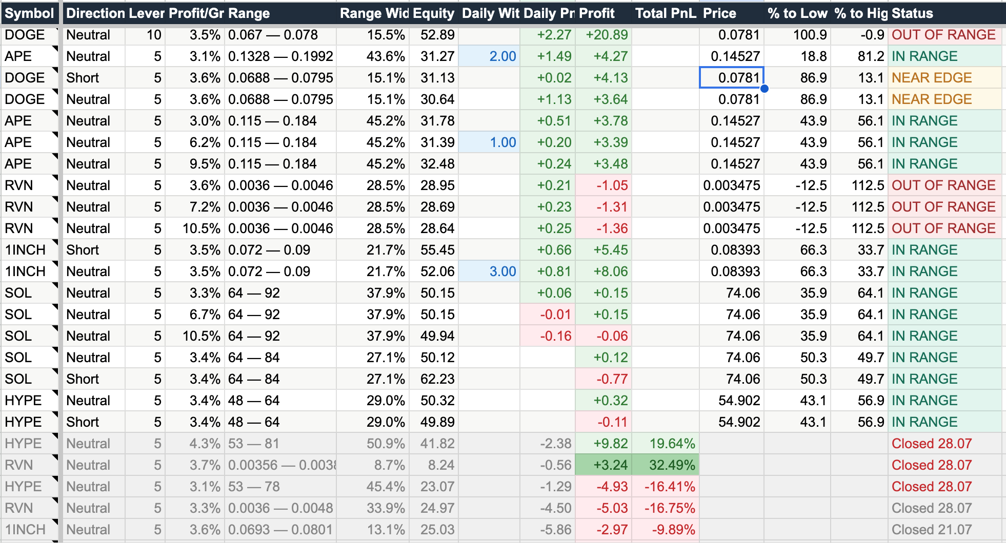Viewport: 1006px width, 543px height.
Task: Select the 81.2 % to High cell
Action: [859, 56]
